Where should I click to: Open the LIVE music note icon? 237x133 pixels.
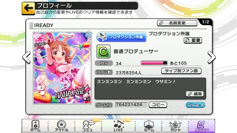coord(118,126)
